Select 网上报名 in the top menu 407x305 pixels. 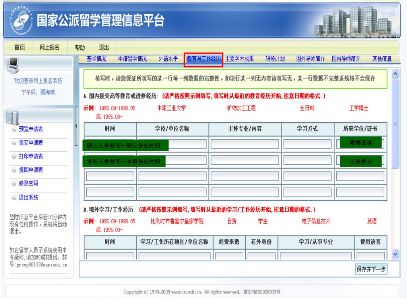click(50, 48)
